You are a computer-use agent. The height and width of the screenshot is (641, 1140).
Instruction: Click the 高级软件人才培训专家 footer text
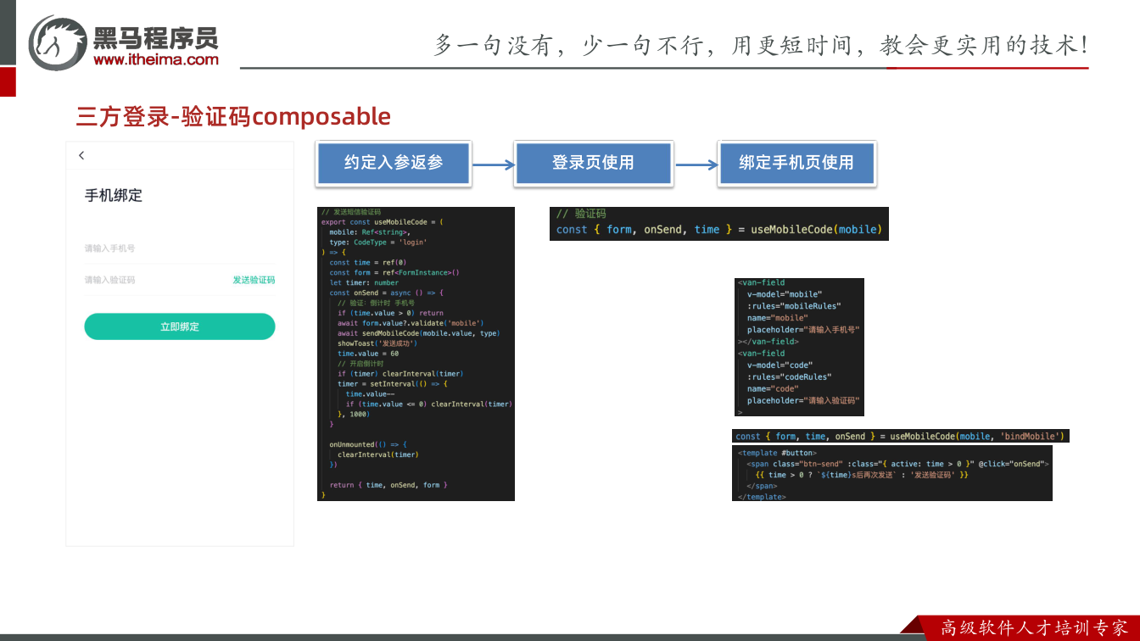pyautogui.click(x=1033, y=628)
